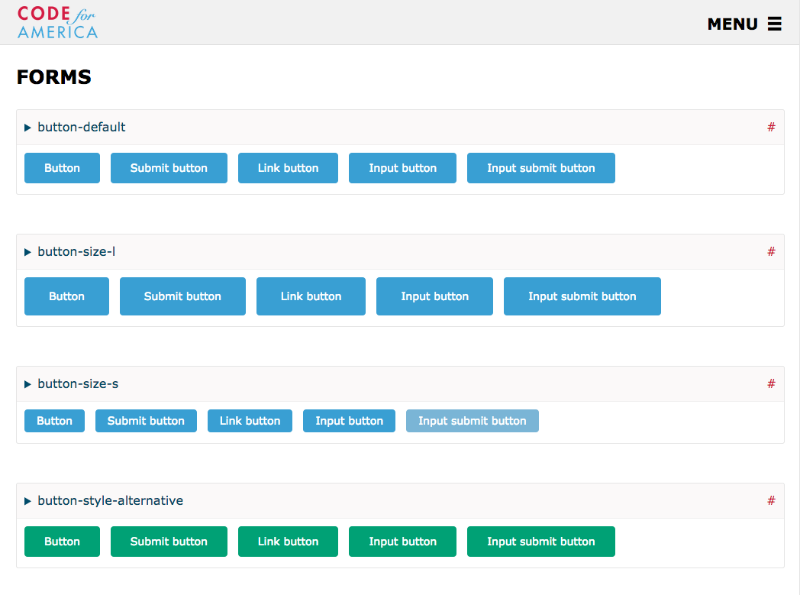Open the # anchor for button-default
Screen dimensions: 800x595
(x=771, y=127)
